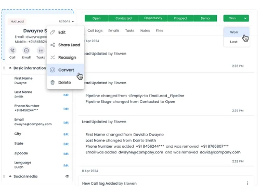Click Edit link for Email field
260x195 pixels.
click(x=66, y=123)
